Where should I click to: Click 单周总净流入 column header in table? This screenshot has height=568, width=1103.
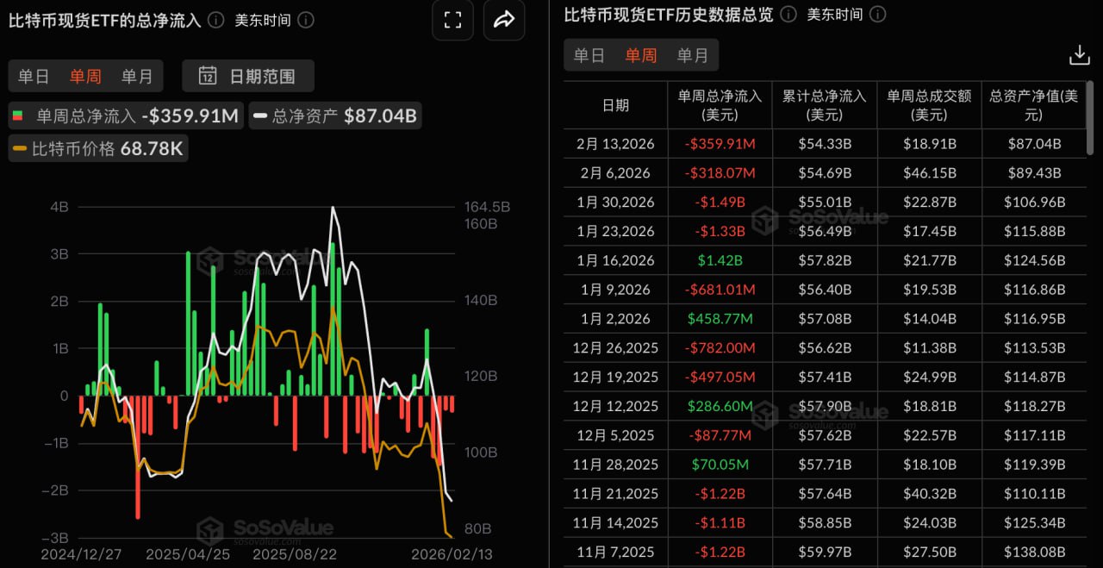click(720, 105)
